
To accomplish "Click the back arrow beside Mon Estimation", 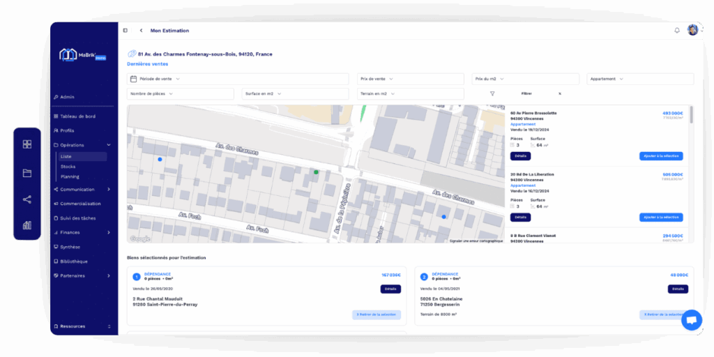I will coord(141,31).
